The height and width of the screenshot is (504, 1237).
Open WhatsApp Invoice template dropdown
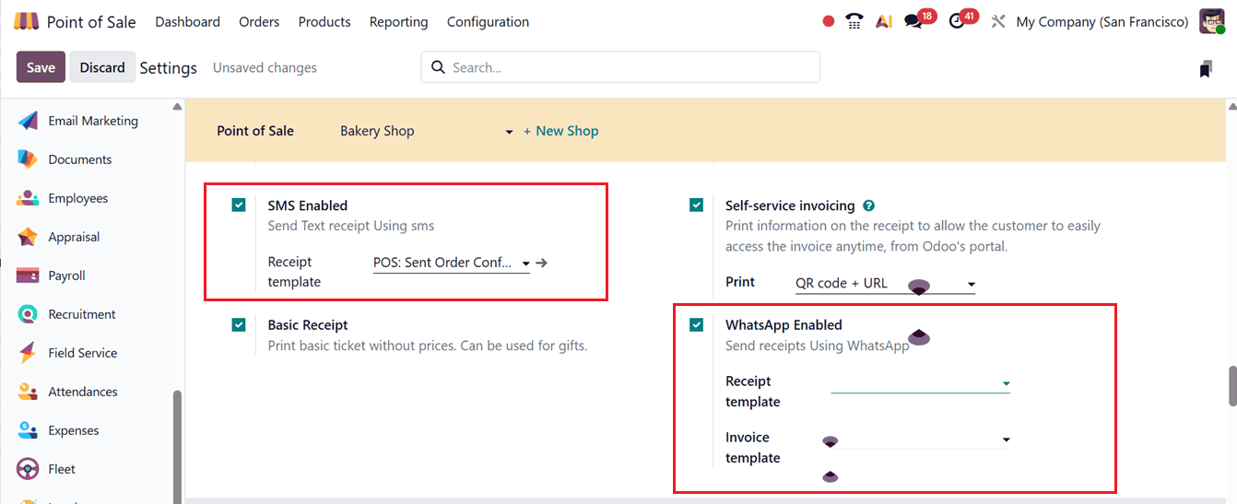pos(920,440)
